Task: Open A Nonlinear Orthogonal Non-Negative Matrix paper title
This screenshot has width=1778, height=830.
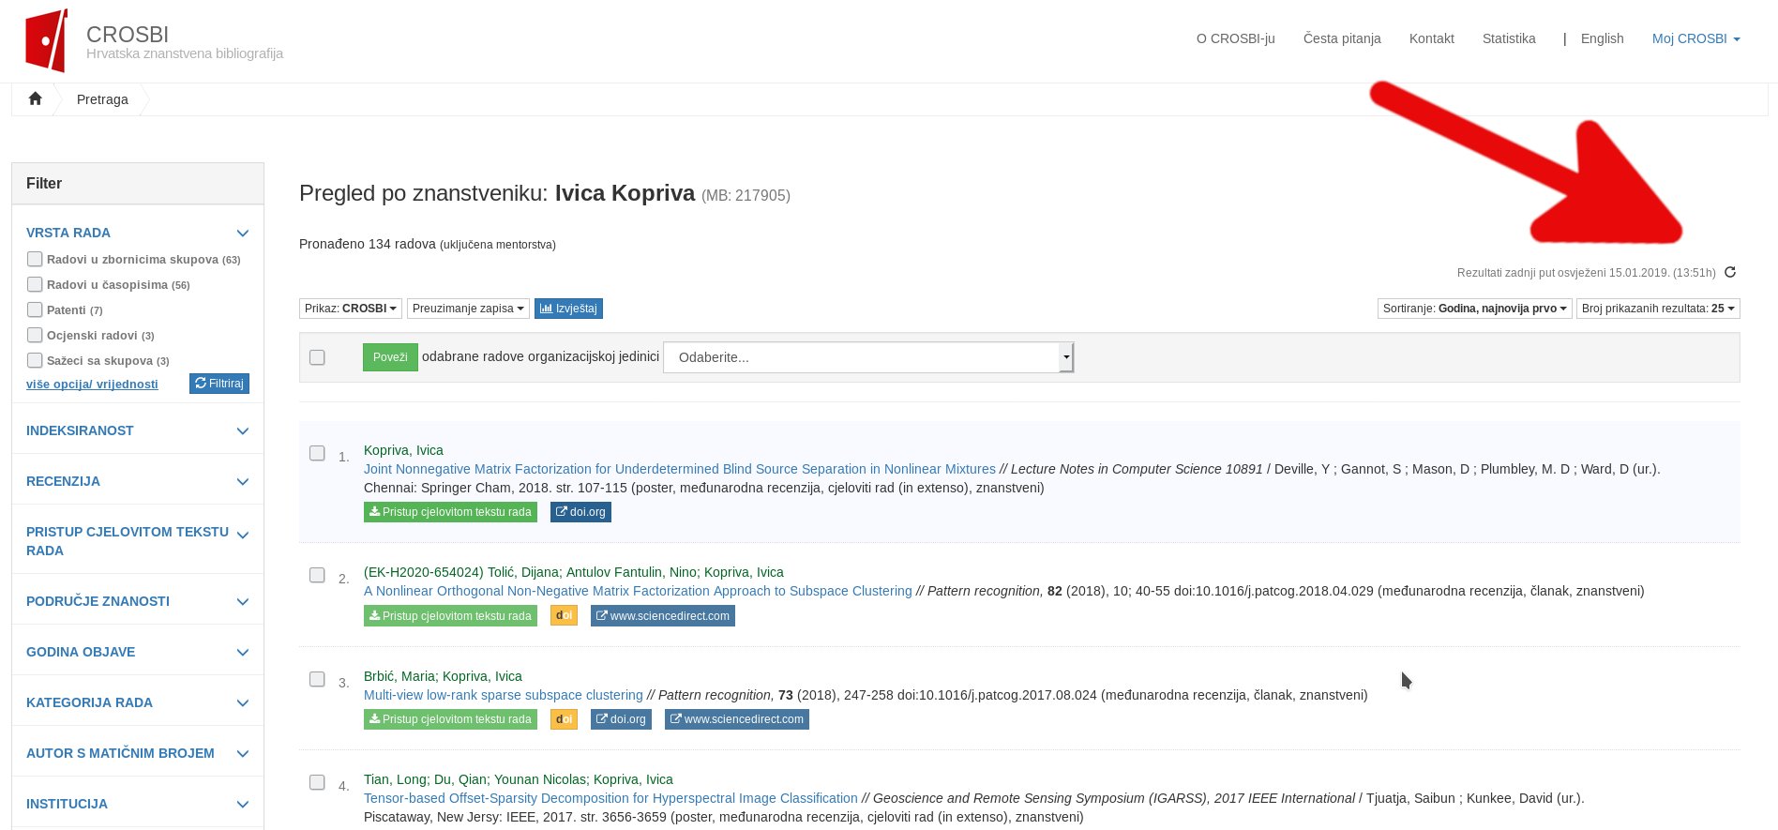Action: (638, 591)
